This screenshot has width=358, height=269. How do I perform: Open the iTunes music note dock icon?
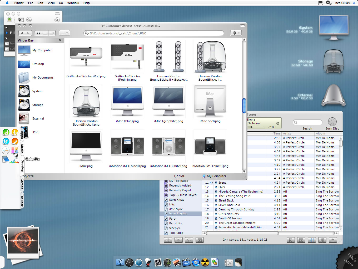point(167,262)
